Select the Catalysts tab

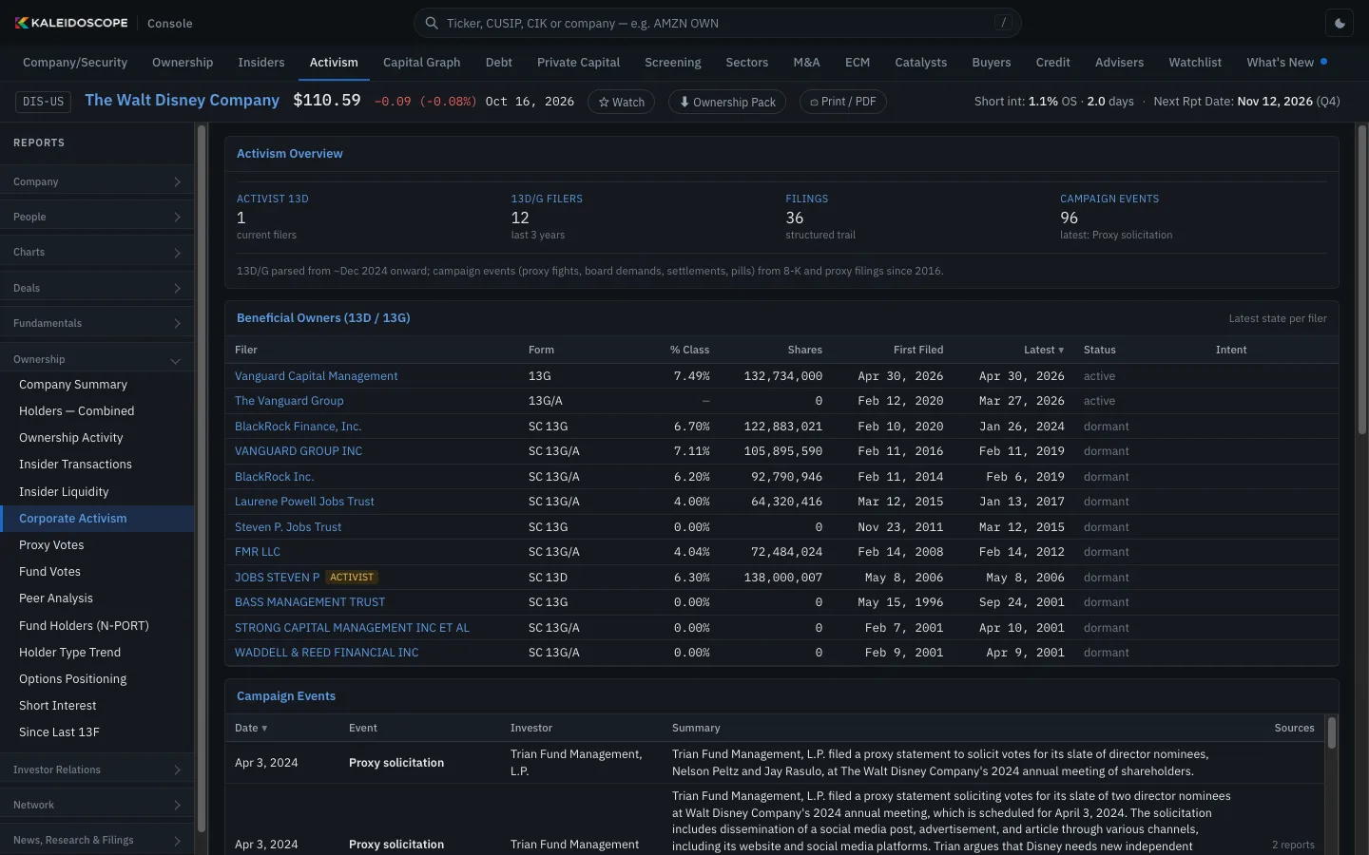coord(921,63)
